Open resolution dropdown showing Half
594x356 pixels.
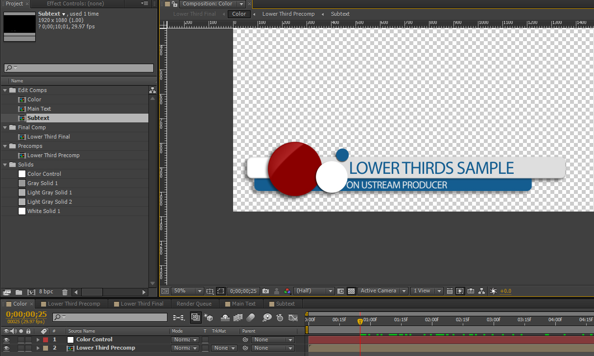[314, 291]
